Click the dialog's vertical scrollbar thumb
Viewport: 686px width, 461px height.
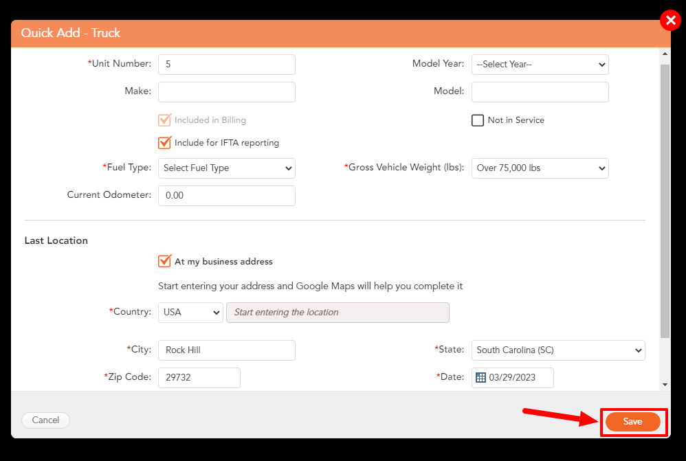pyautogui.click(x=665, y=201)
